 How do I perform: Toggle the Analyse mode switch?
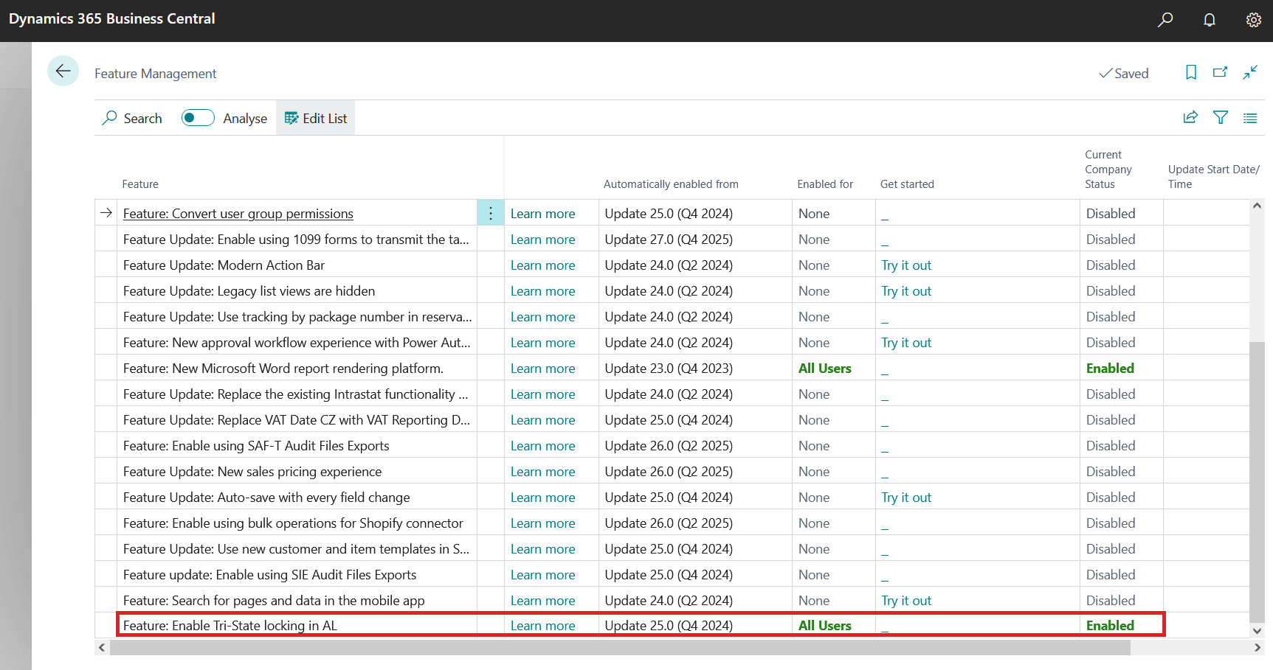click(x=198, y=118)
